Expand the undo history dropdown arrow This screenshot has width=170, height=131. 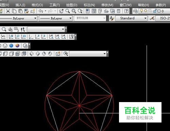click(46, 11)
